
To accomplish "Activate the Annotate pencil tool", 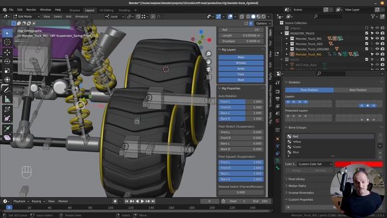I will point(7,90).
